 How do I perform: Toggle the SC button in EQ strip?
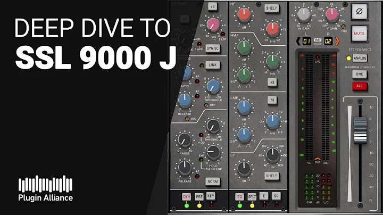point(276,196)
